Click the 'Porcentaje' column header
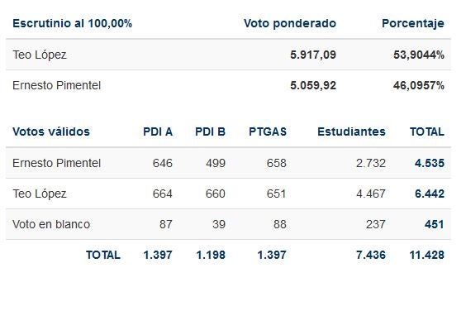Screen dimensions: 466x330 coord(413,23)
